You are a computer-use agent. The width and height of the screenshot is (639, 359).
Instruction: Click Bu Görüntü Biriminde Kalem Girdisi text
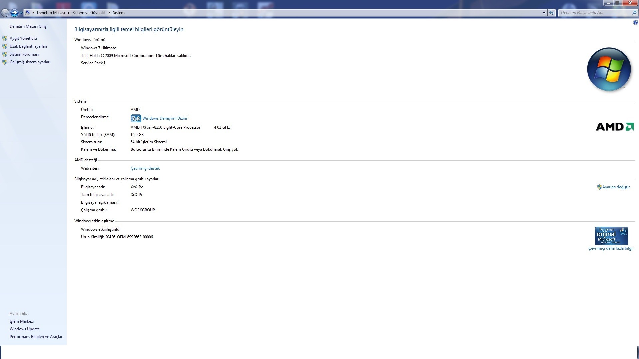(184, 149)
